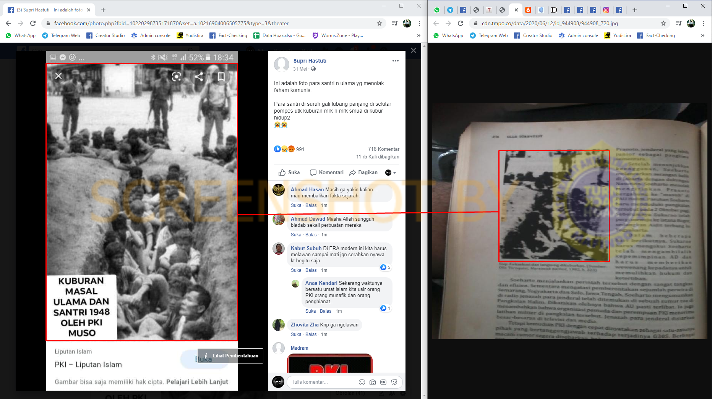Share the post with Bagikan

[x=363, y=173]
